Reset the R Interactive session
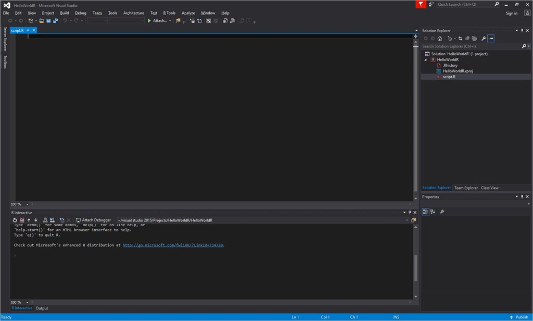Viewport: 533px width, 321px height. pos(15,220)
